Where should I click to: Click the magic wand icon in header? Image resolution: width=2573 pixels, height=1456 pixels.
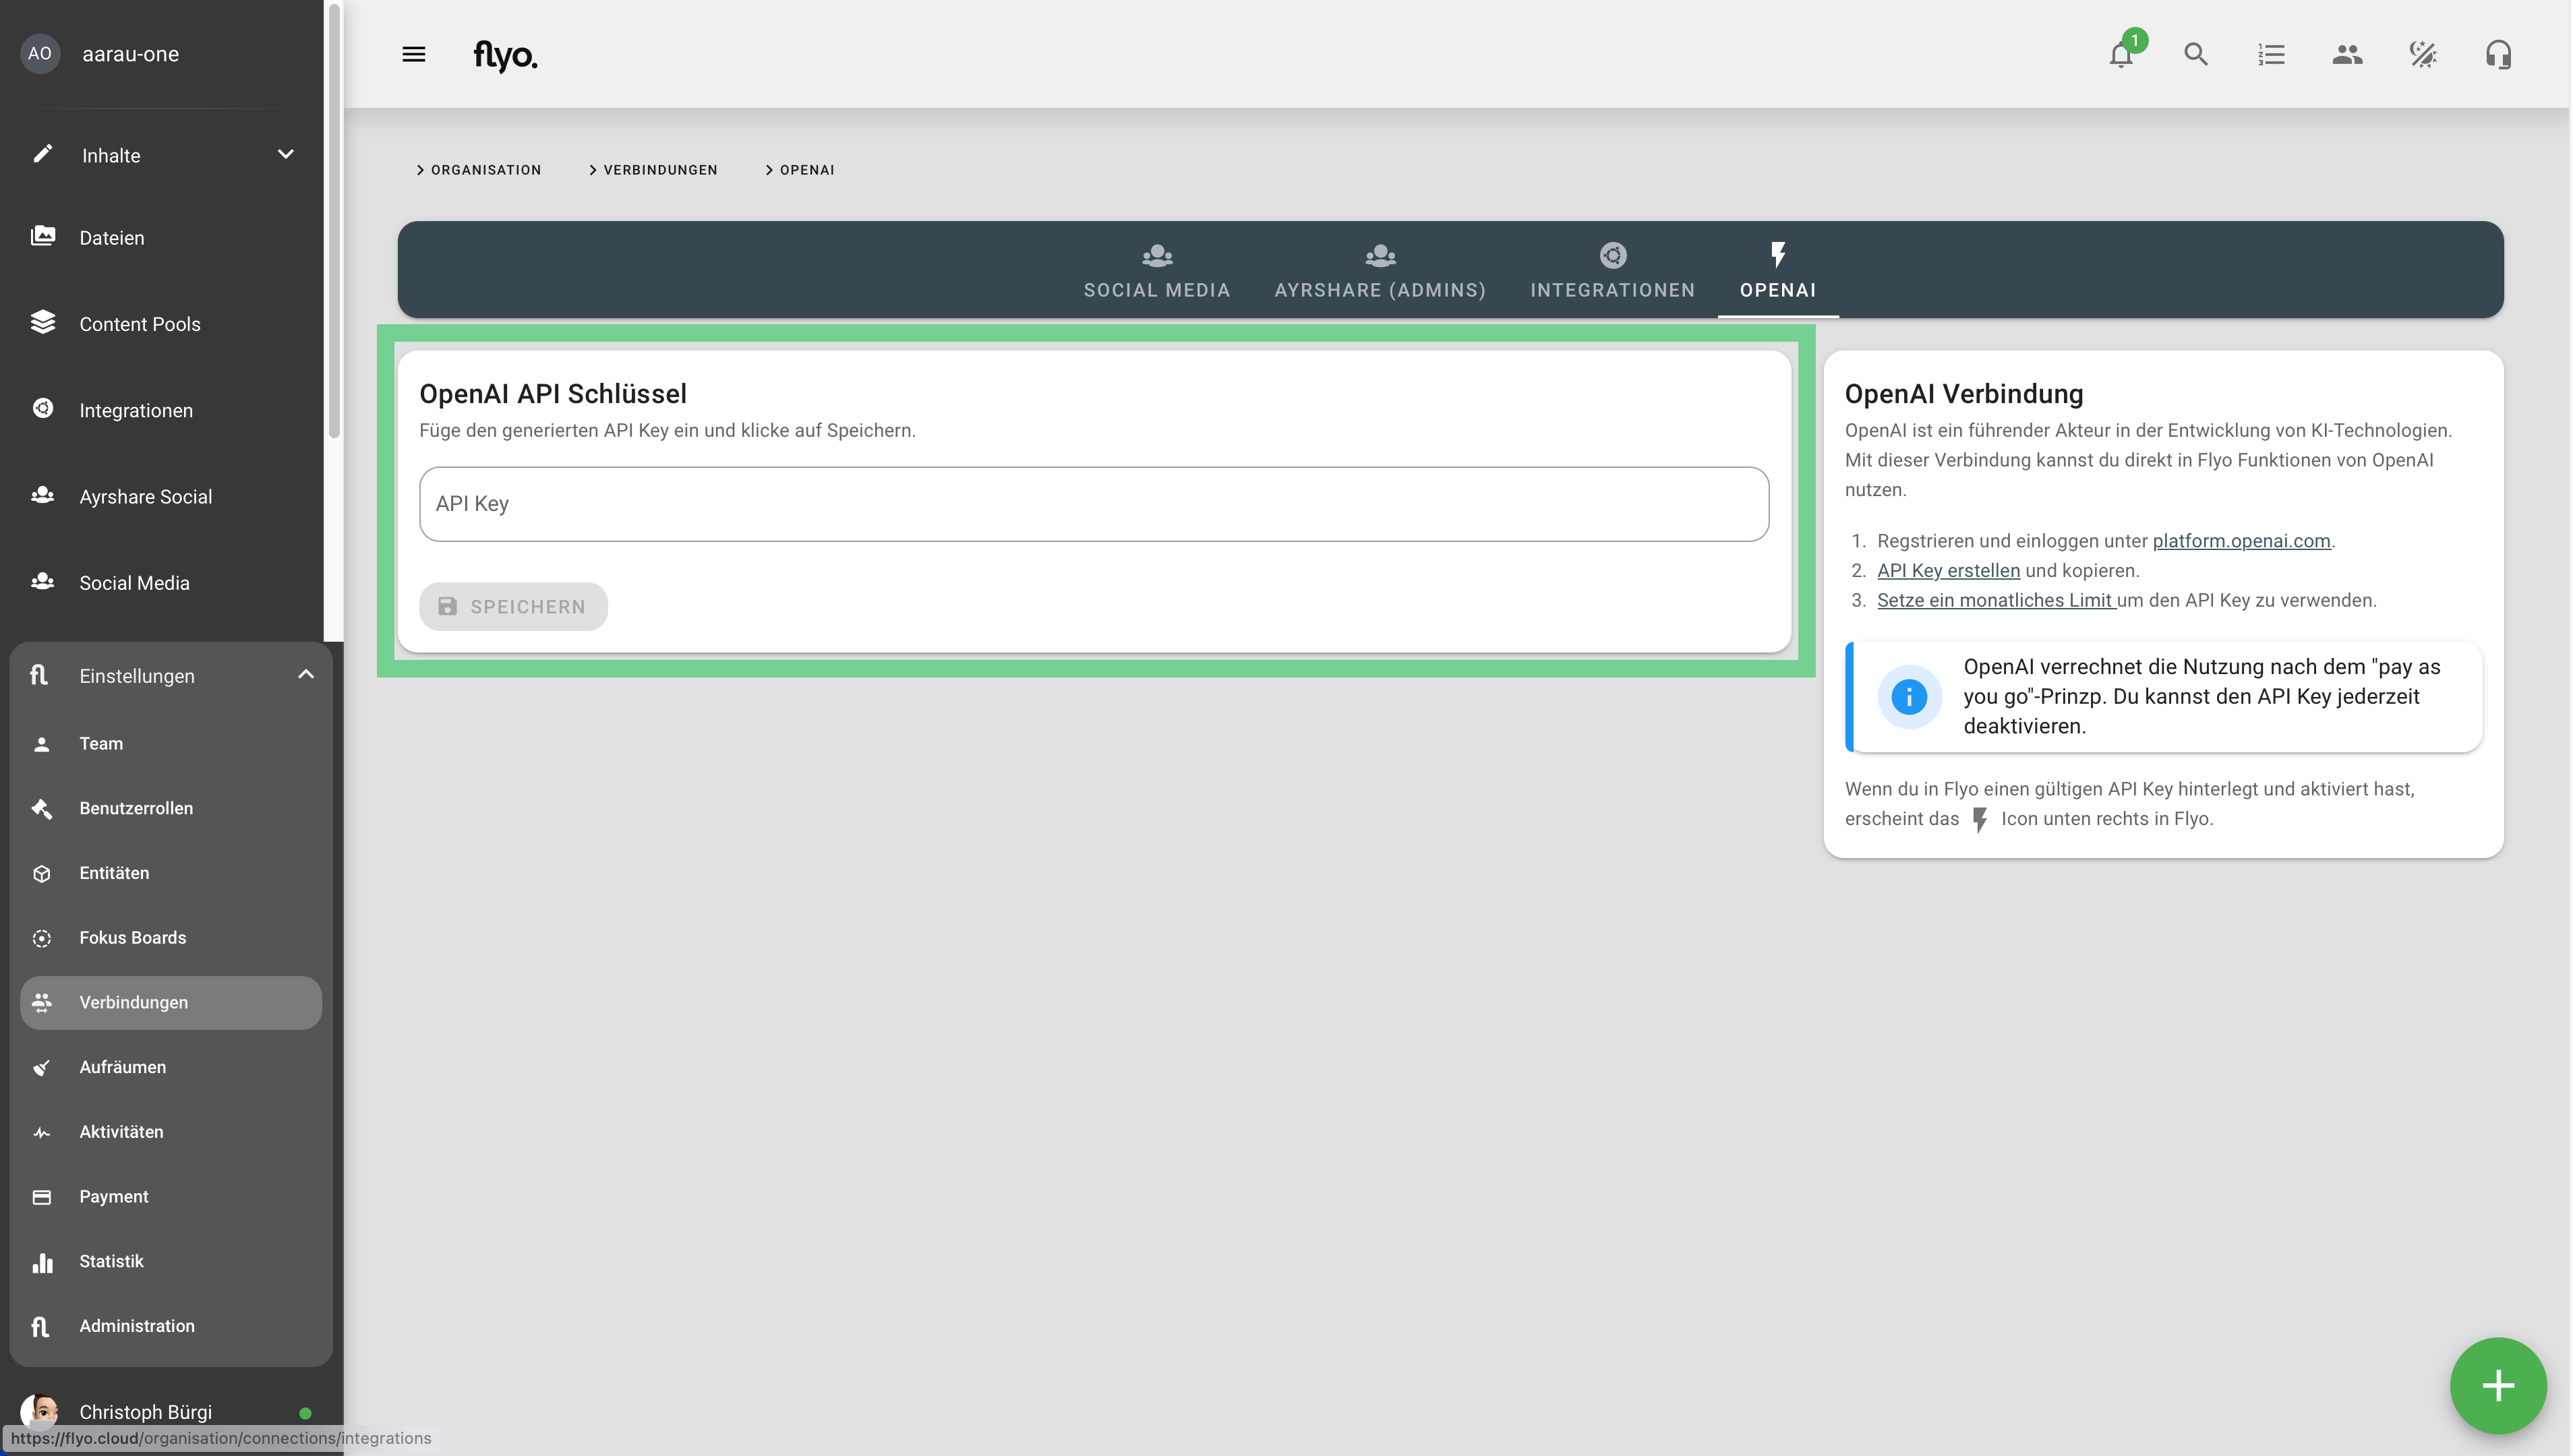[x=2423, y=54]
